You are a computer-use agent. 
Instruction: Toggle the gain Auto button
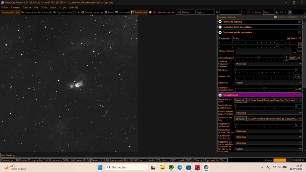pos(291,58)
